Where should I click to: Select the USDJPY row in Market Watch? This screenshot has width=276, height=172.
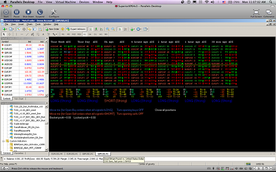(x=23, y=45)
